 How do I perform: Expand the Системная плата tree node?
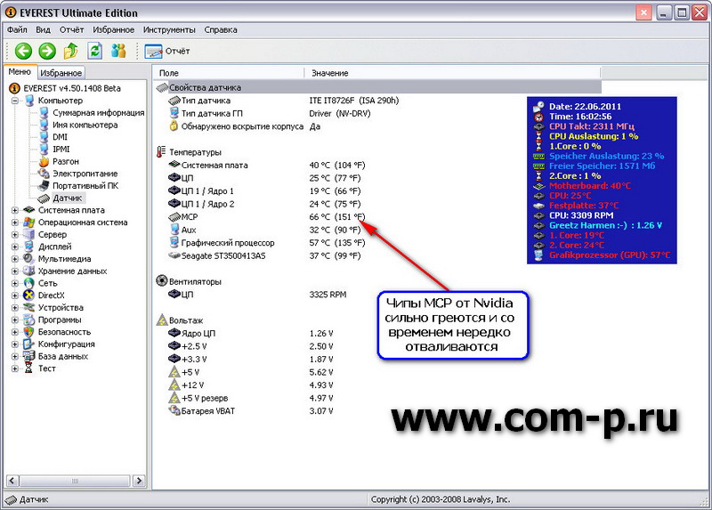pyautogui.click(x=15, y=210)
